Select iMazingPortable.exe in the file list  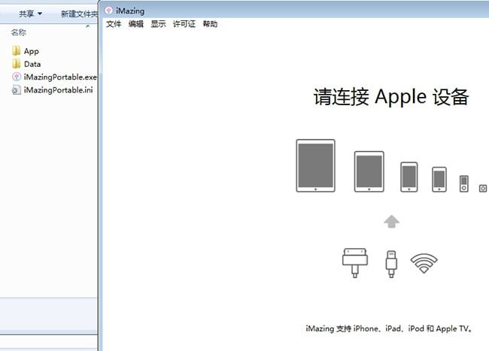pos(54,77)
